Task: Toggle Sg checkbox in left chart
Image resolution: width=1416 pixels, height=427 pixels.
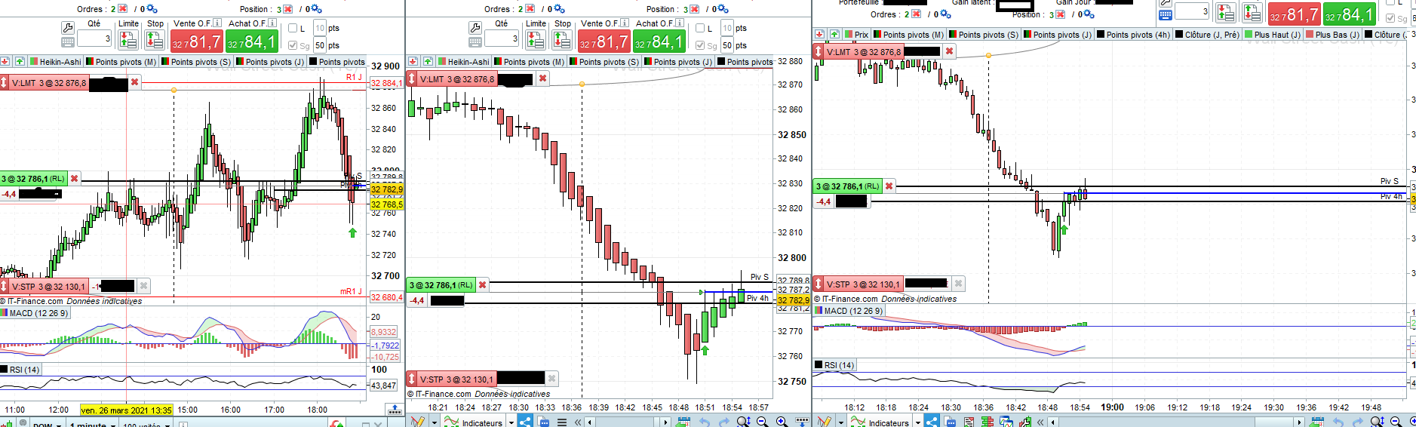Action: click(293, 46)
